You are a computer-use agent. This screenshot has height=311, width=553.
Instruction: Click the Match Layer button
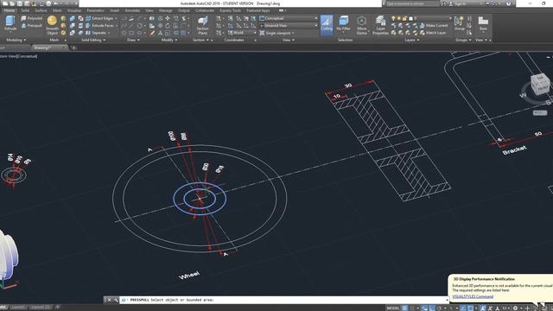point(433,33)
